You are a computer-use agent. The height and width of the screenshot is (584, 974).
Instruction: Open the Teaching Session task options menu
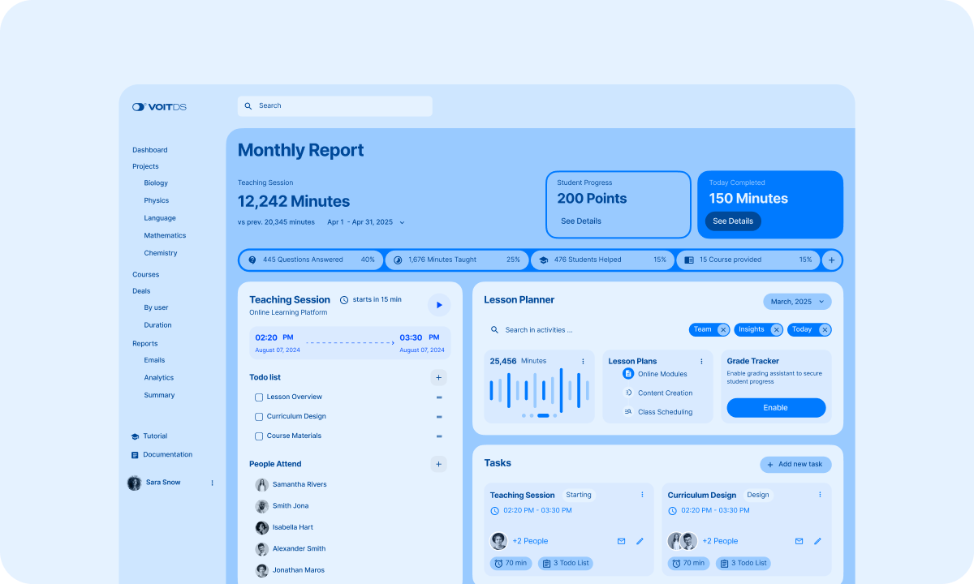(x=642, y=495)
